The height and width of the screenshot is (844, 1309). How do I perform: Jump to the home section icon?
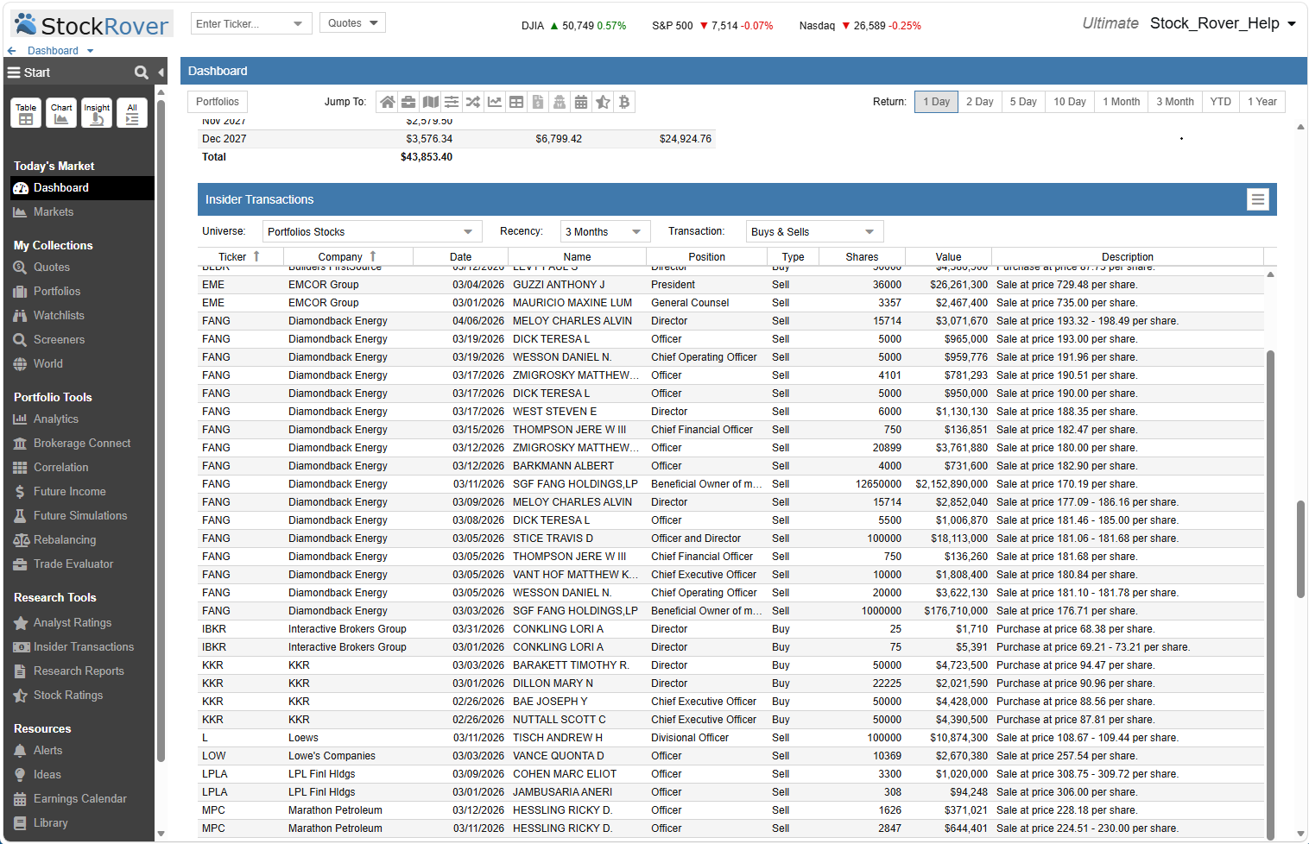[x=388, y=102]
